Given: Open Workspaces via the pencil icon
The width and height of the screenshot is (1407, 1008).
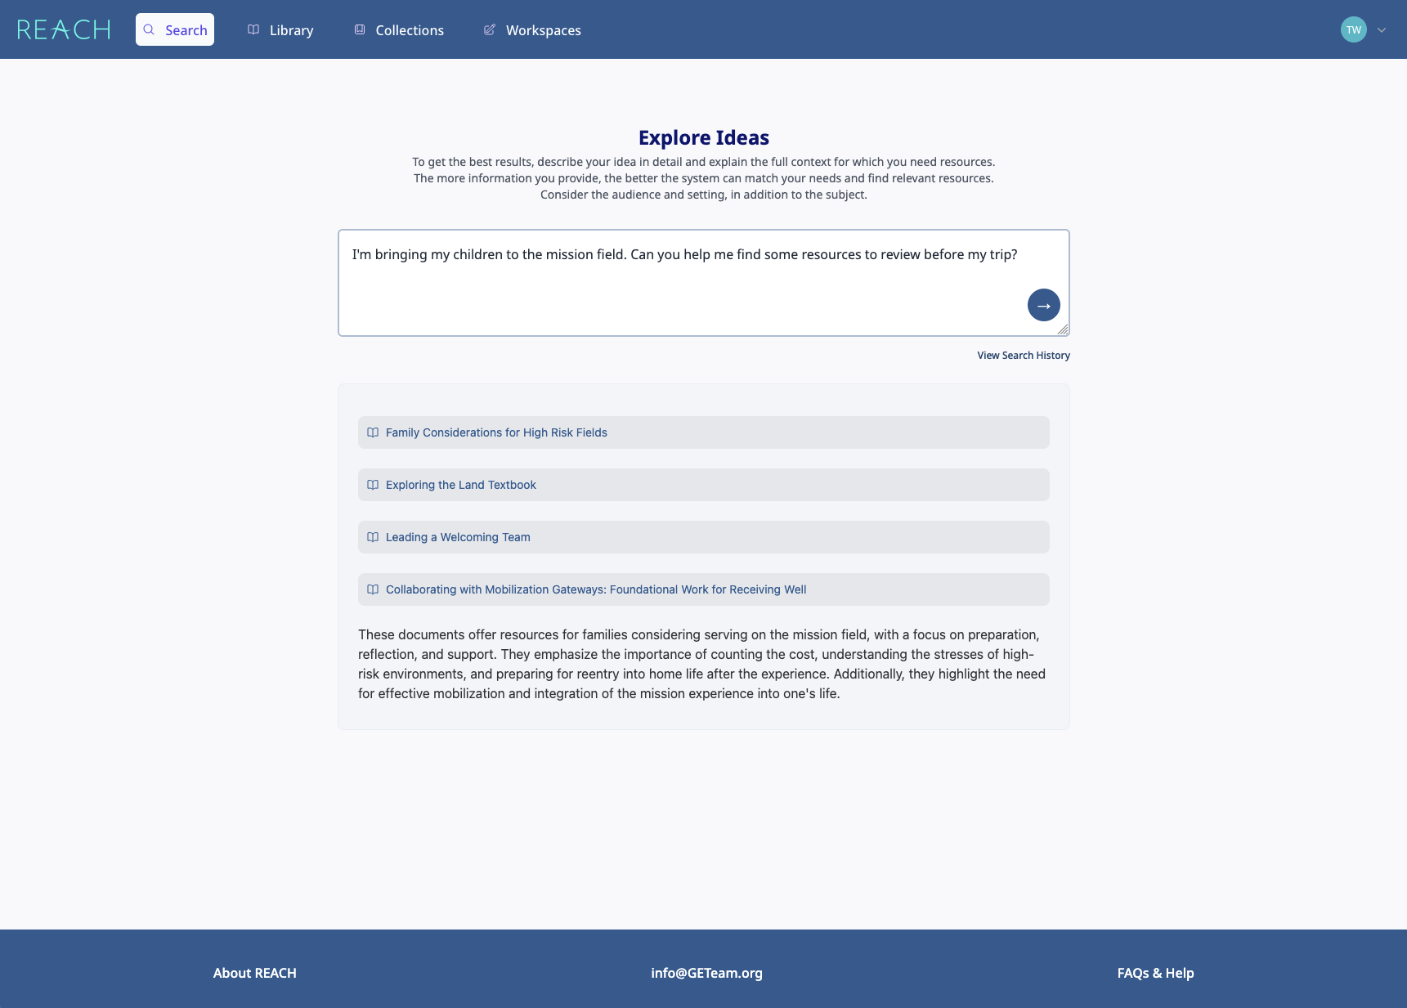Looking at the screenshot, I should point(490,29).
